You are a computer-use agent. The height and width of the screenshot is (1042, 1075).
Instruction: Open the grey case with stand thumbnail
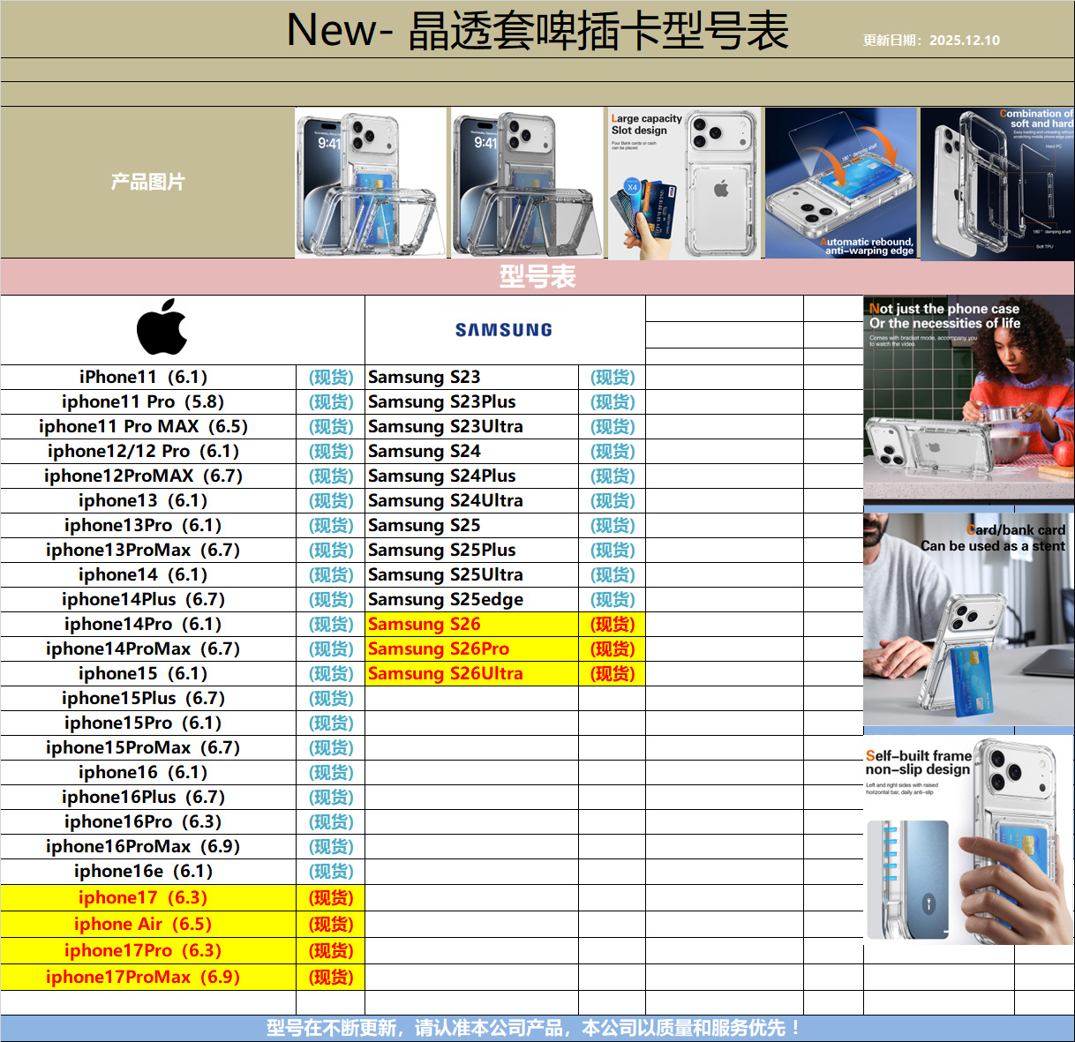point(527,183)
